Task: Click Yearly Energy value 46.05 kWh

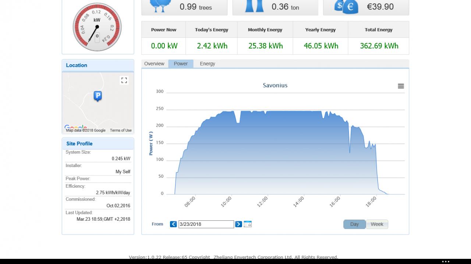Action: coord(321,46)
